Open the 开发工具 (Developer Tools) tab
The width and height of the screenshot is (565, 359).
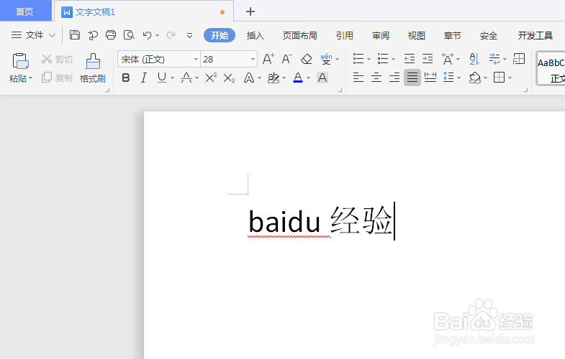coord(535,35)
